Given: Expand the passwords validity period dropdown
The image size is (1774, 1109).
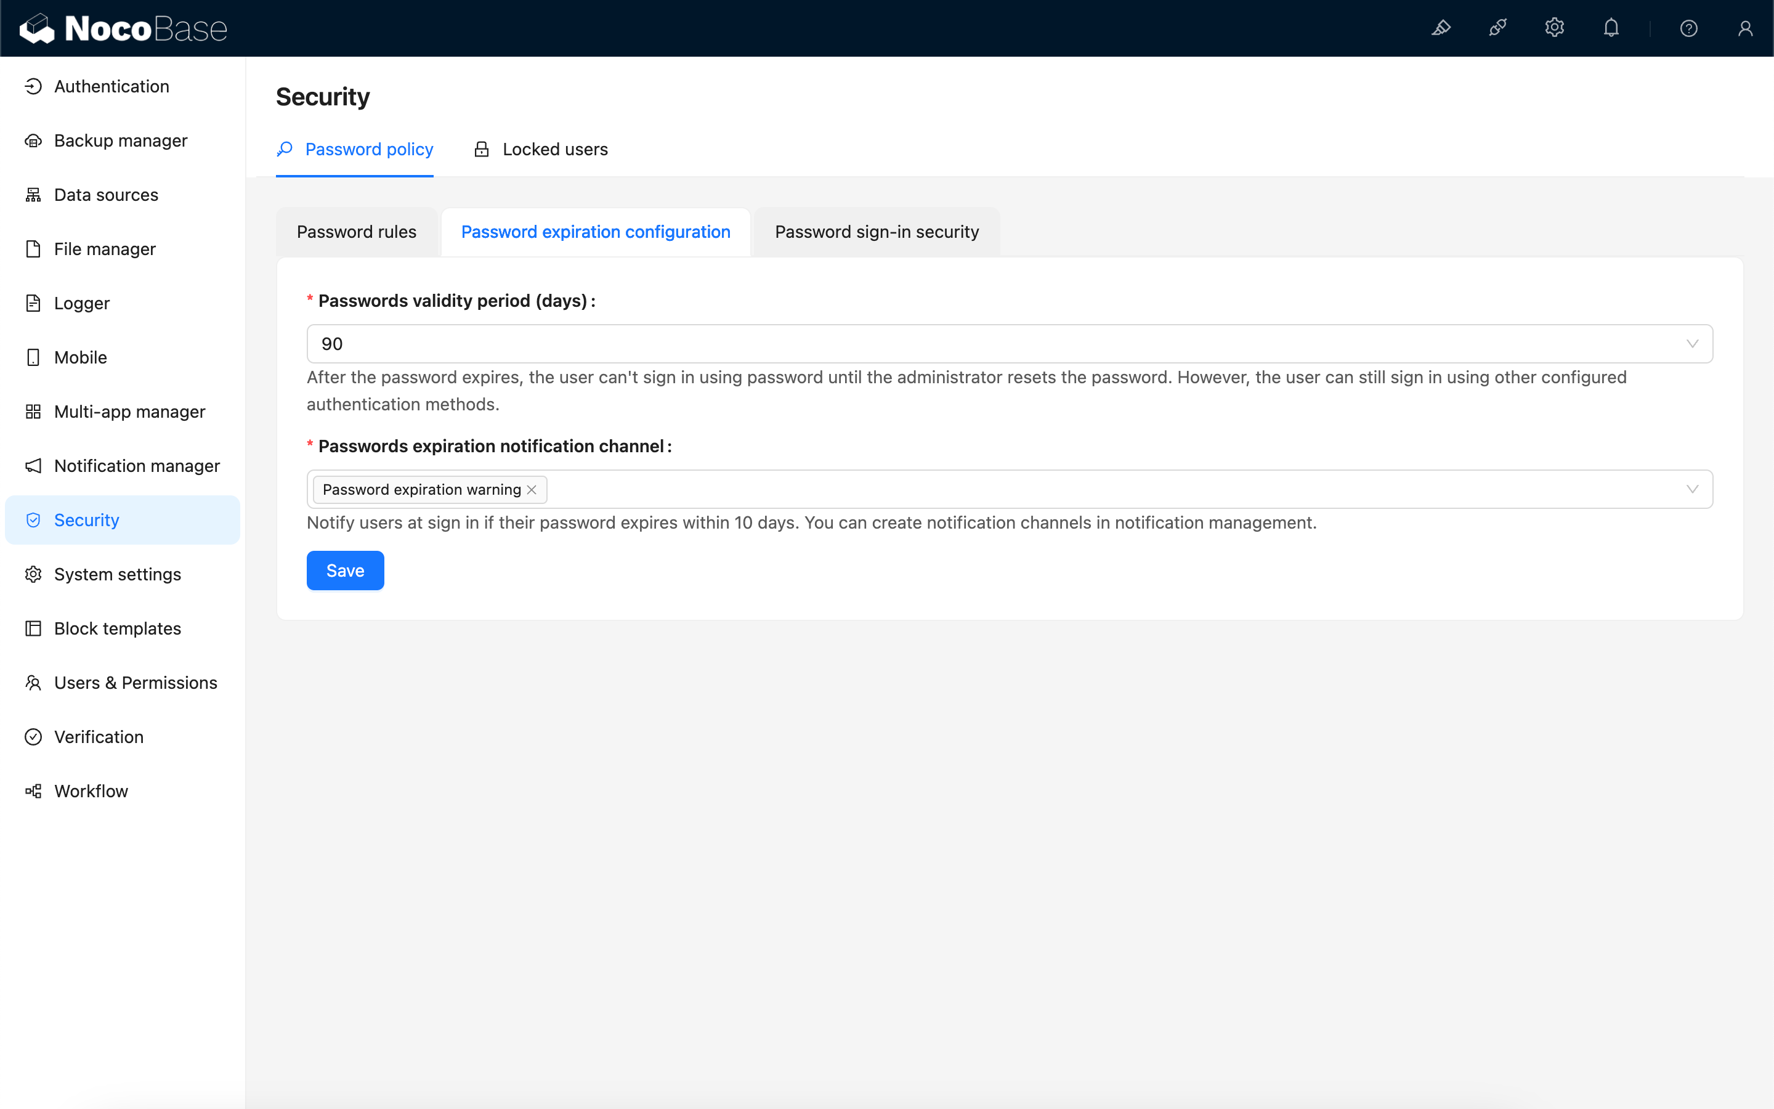Looking at the screenshot, I should [1692, 344].
